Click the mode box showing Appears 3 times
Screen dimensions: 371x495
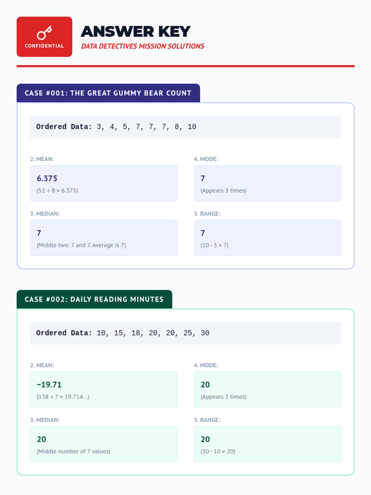(267, 183)
